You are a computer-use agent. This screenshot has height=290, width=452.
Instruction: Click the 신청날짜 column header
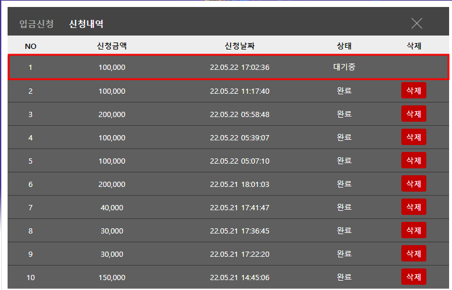point(239,46)
